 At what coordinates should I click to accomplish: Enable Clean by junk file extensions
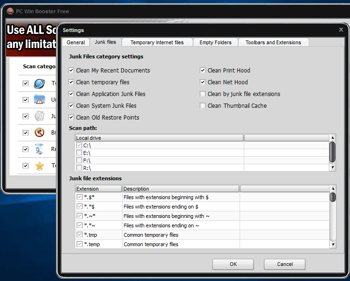pyautogui.click(x=202, y=94)
